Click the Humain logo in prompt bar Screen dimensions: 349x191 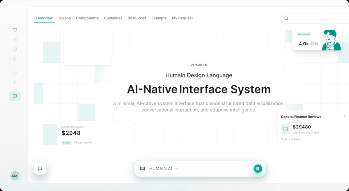tap(143, 169)
